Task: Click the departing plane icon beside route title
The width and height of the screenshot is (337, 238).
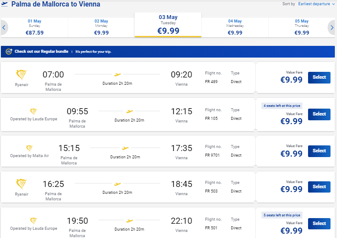Action: (x=4, y=4)
